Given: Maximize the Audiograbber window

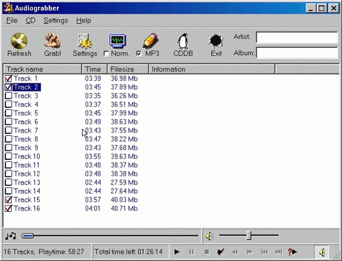Looking at the screenshot, I should (x=321, y=8).
